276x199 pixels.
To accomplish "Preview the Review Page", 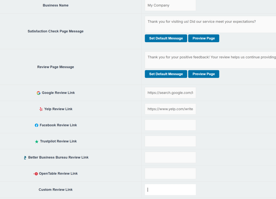I will [x=203, y=74].
